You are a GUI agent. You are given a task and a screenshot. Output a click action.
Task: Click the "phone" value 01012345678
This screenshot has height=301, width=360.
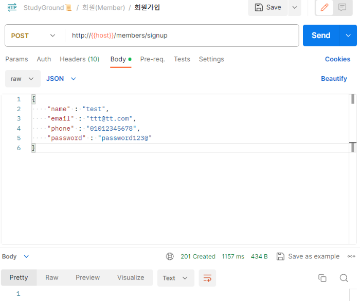pos(112,129)
